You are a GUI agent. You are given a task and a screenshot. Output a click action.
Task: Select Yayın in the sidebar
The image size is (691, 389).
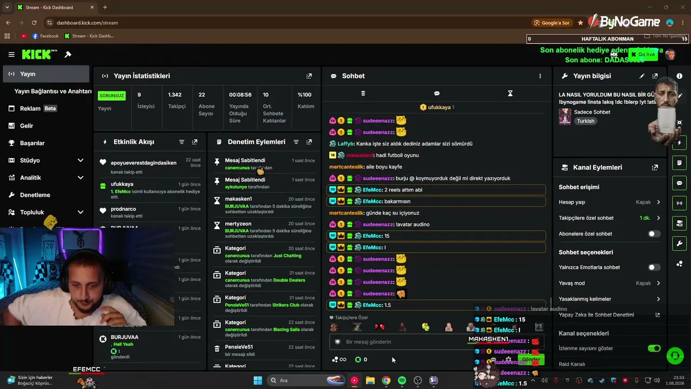[x=46, y=74]
